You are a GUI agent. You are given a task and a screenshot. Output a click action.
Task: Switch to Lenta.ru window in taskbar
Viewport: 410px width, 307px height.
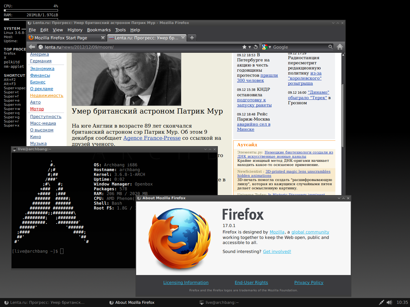pyautogui.click(x=45, y=303)
